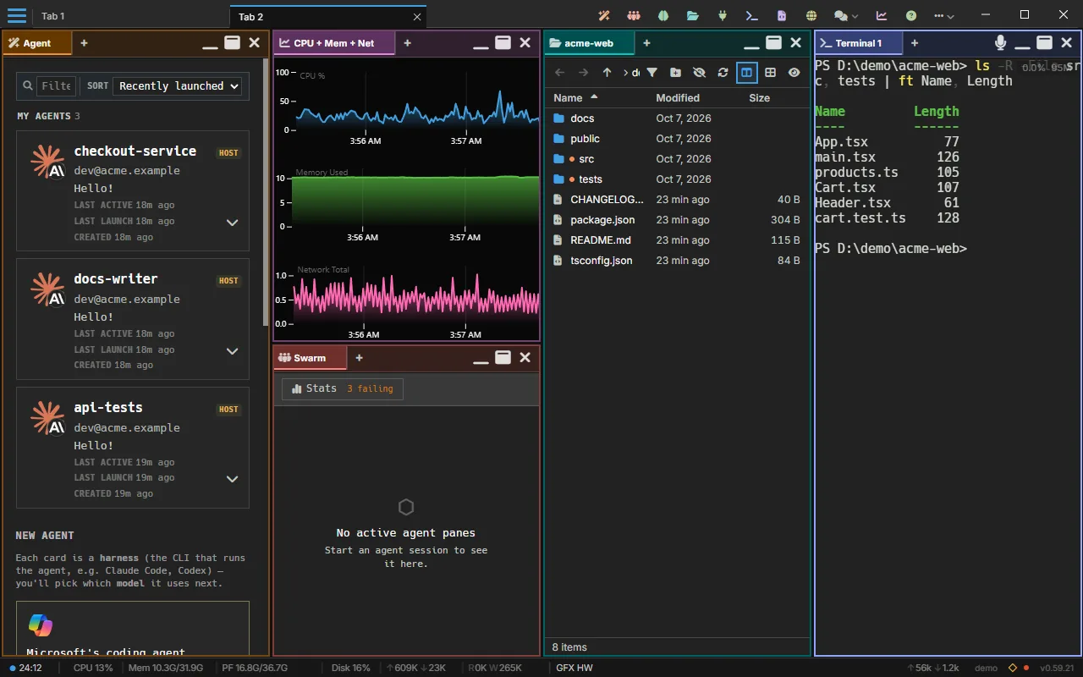1083x677 pixels.
Task: Click the agent Filter input field
Action: point(56,85)
